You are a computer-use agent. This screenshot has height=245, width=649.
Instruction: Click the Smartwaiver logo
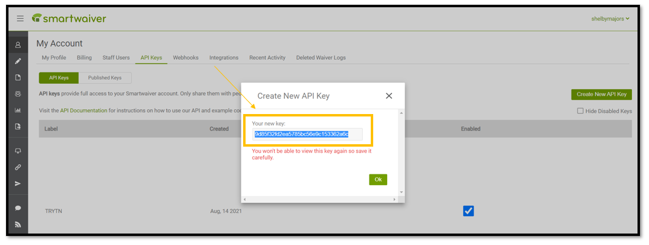coord(69,18)
